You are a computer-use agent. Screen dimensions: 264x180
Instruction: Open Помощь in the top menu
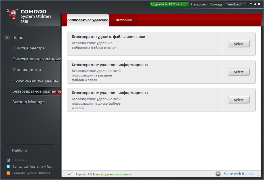pos(216,4)
